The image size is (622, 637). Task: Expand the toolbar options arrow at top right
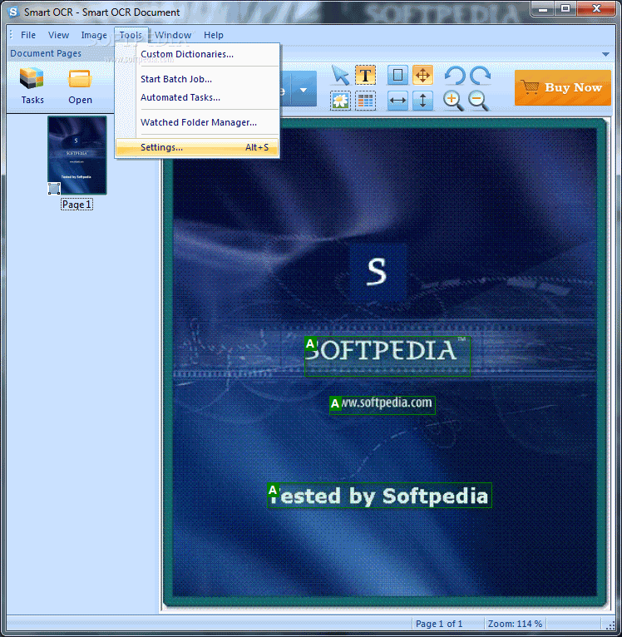pyautogui.click(x=605, y=54)
